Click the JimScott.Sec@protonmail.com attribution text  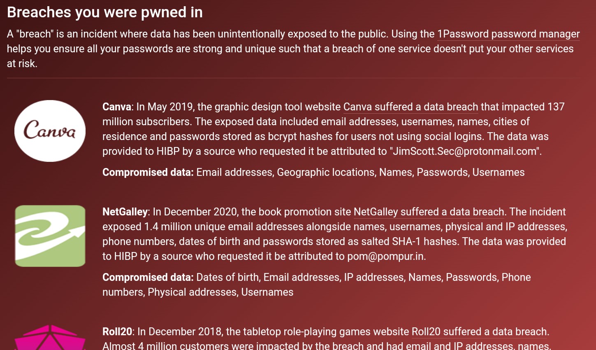[x=465, y=151]
